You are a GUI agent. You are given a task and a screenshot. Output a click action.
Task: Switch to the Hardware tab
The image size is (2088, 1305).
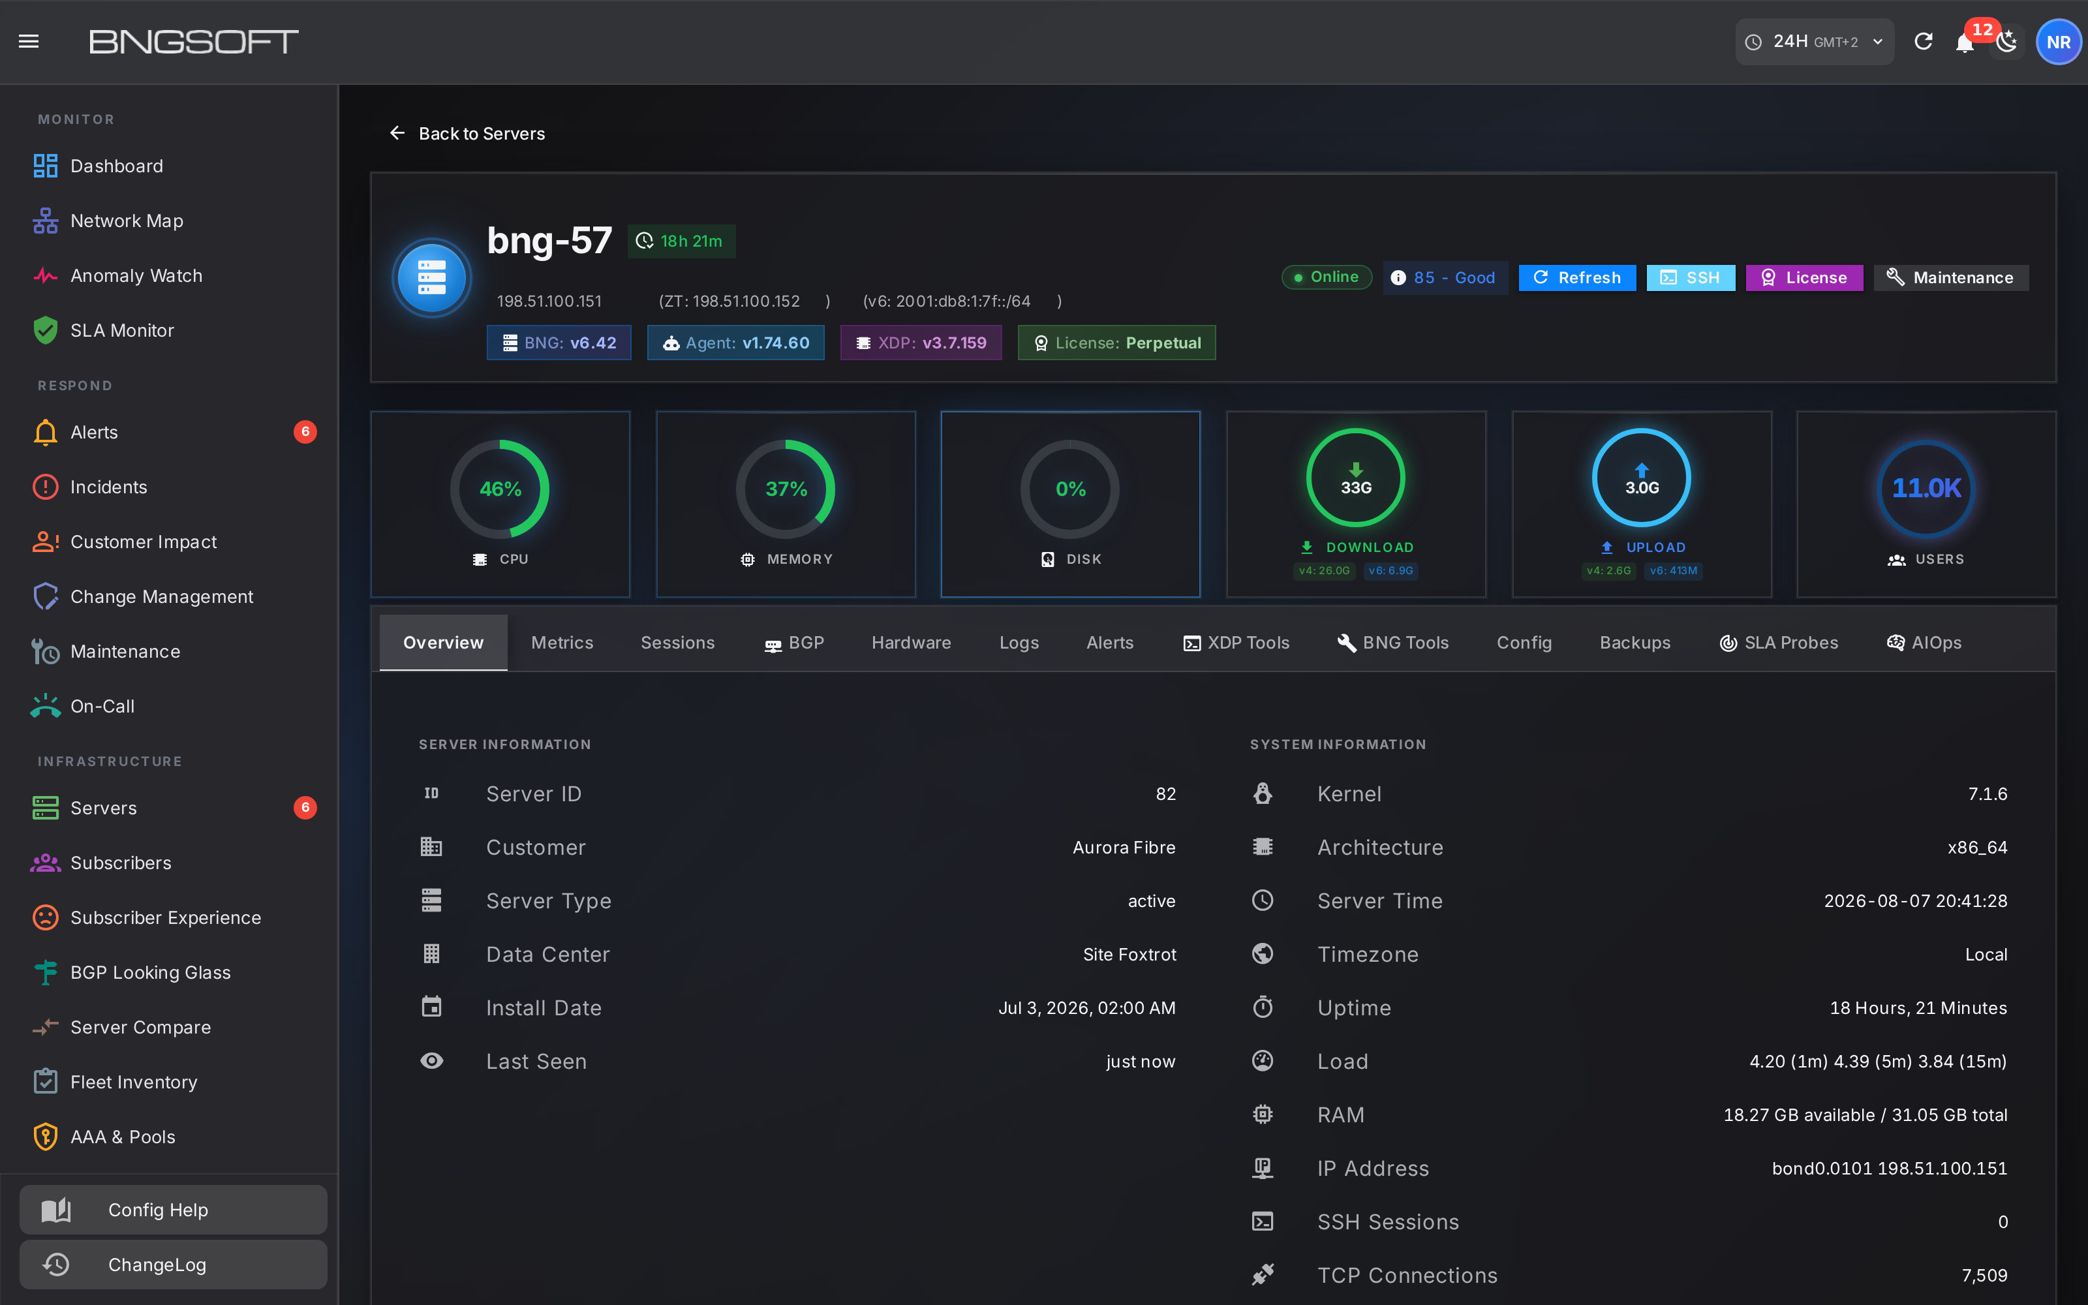(x=911, y=643)
